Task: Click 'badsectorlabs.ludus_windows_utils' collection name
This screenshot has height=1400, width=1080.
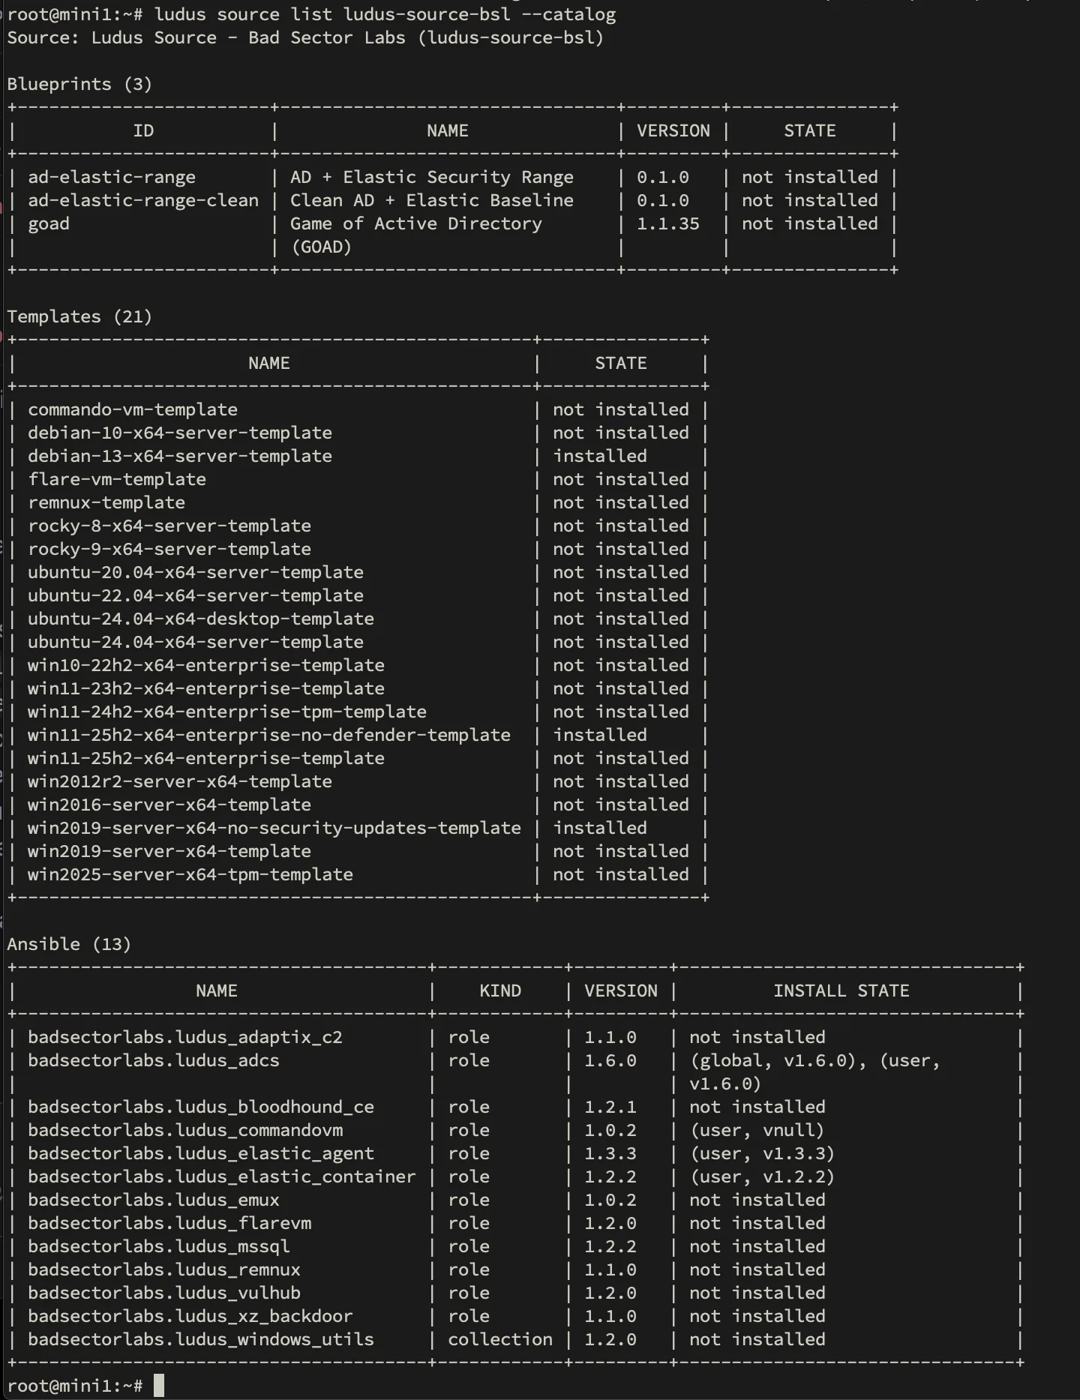Action: [201, 1340]
